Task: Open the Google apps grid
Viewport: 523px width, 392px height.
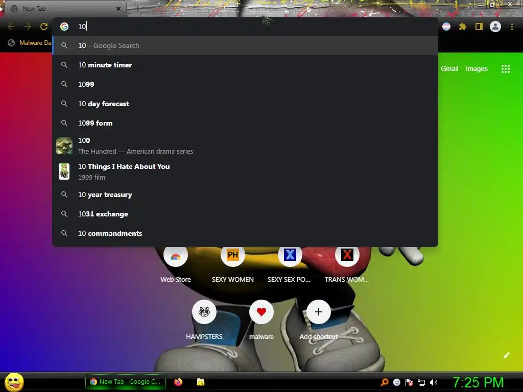Action: coord(505,69)
